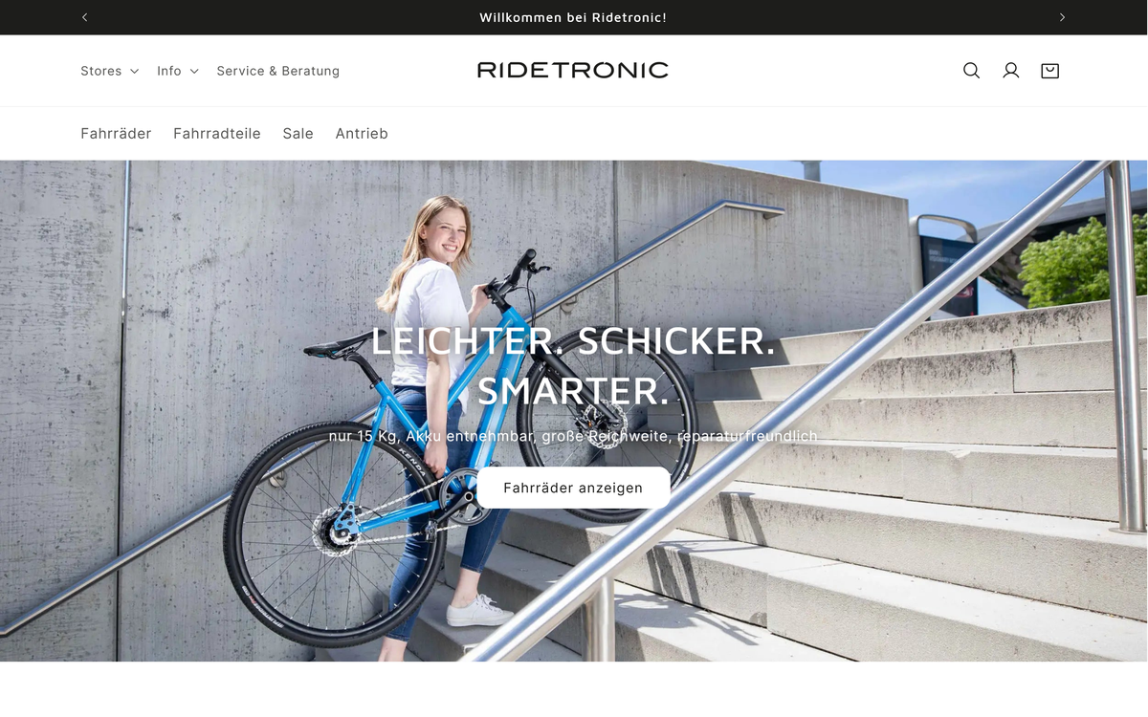1148x717 pixels.
Task: Open the search magnifier icon
Action: (x=971, y=71)
